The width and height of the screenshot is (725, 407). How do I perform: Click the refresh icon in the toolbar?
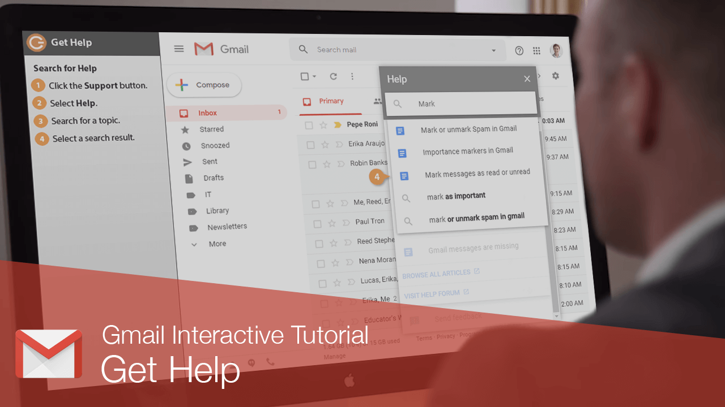pos(333,76)
